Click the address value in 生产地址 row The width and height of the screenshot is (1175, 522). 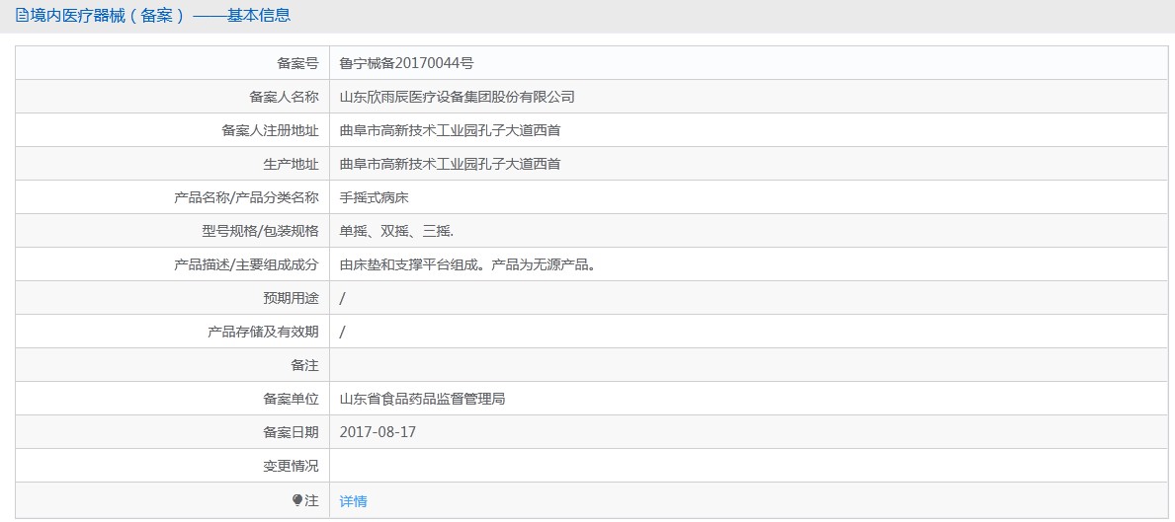coord(451,164)
